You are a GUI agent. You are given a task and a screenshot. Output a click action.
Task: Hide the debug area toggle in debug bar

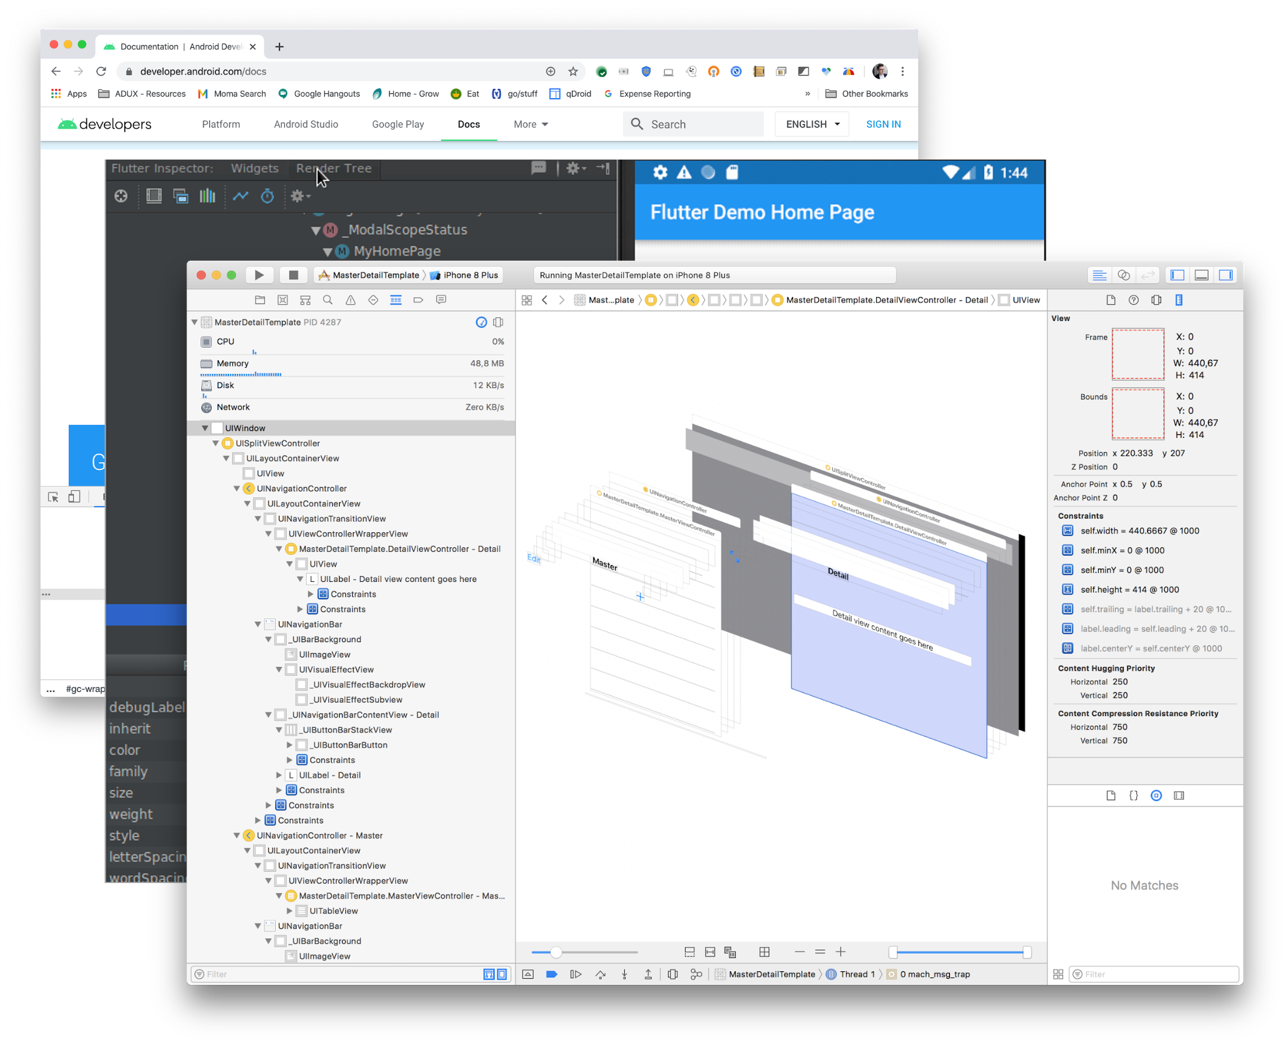point(528,974)
